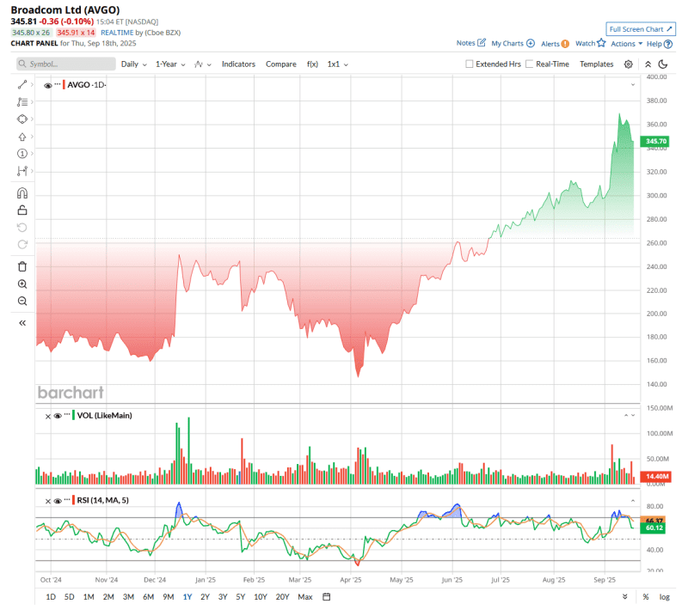Open chart settings gear icon
688x616 pixels.
pos(629,64)
